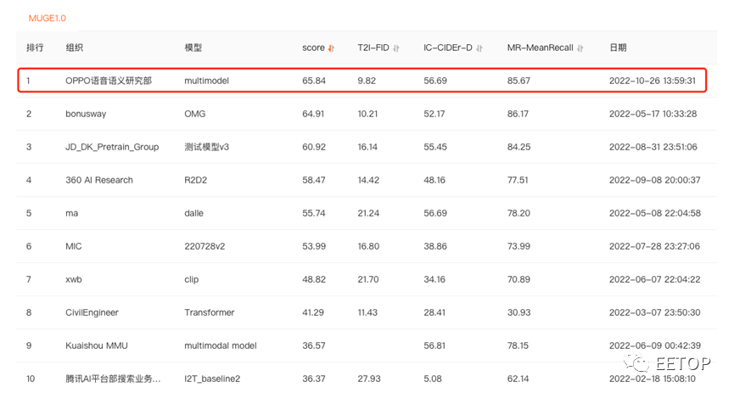
Task: Click T2I-FID value 9.82
Action: click(367, 81)
